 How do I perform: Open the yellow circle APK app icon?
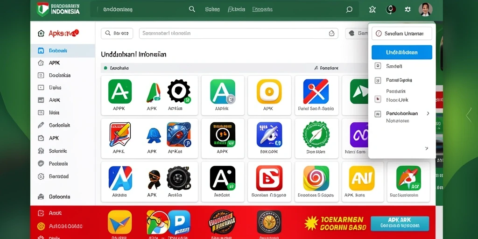[269, 91]
